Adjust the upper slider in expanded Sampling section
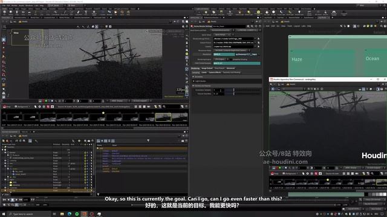The height and width of the screenshot is (217, 387). pyautogui.click(x=234, y=90)
